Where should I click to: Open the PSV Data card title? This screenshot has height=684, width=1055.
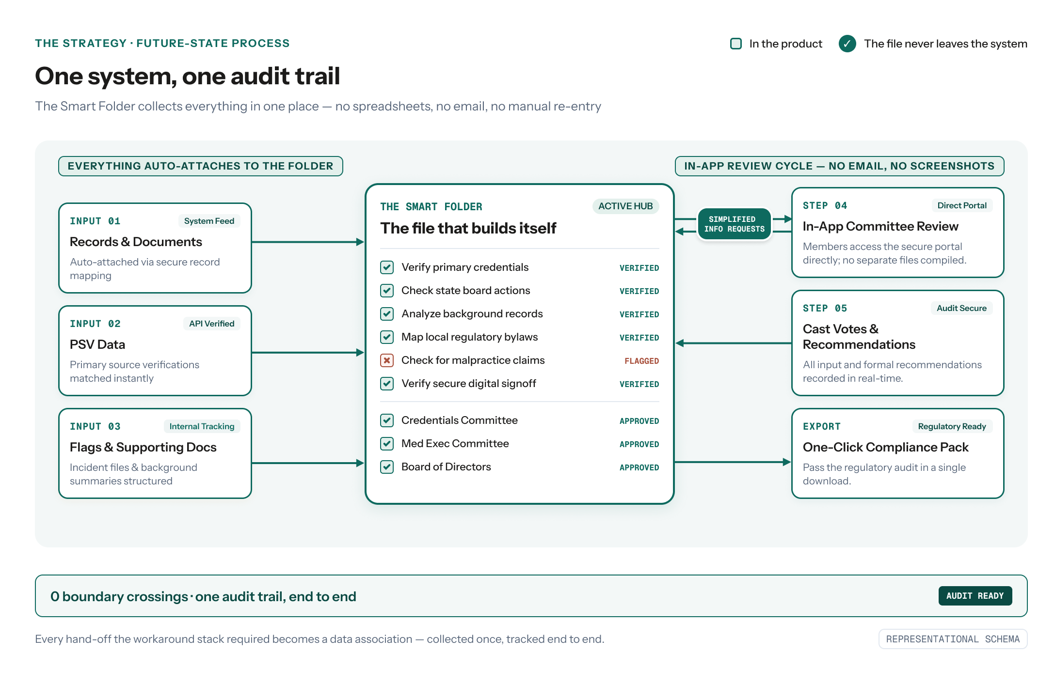coord(97,344)
